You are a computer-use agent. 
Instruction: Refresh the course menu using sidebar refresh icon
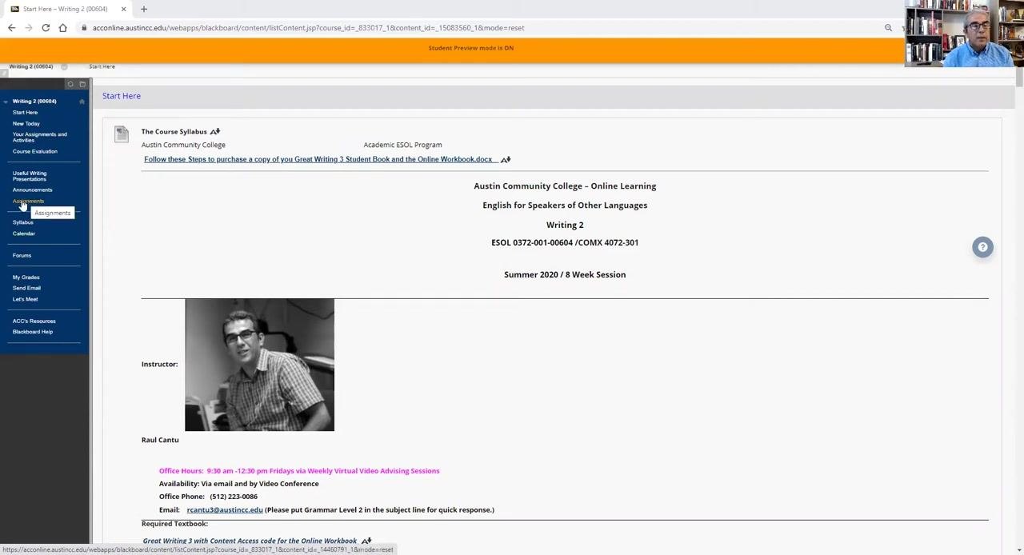[70, 84]
